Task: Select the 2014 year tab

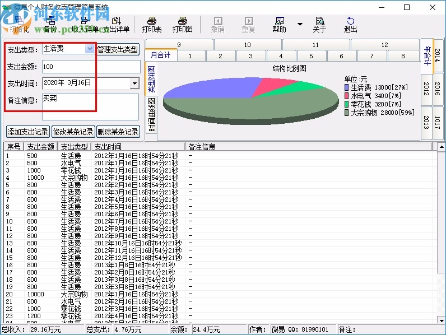Action: (x=438, y=55)
